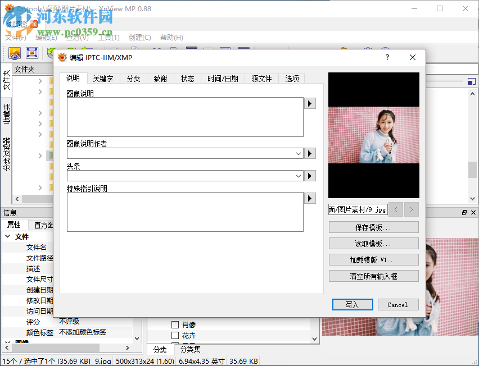479x366 pixels.
Task: Click the previous image arrow under the preview
Action: 396,208
